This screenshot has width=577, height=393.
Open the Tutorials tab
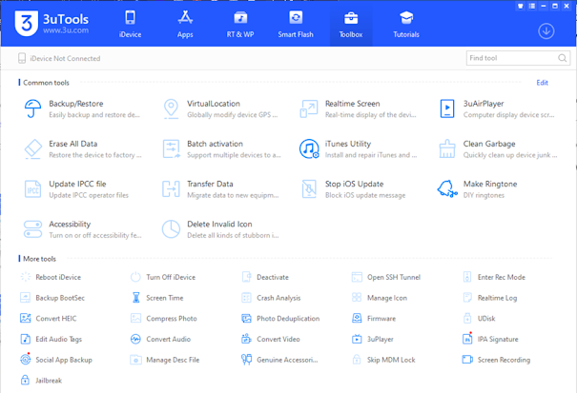[x=406, y=24]
